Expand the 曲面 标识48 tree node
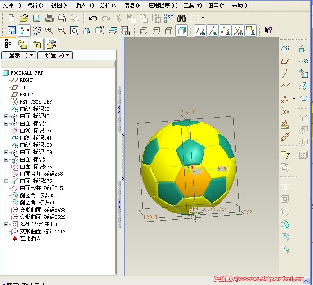 tap(6, 116)
